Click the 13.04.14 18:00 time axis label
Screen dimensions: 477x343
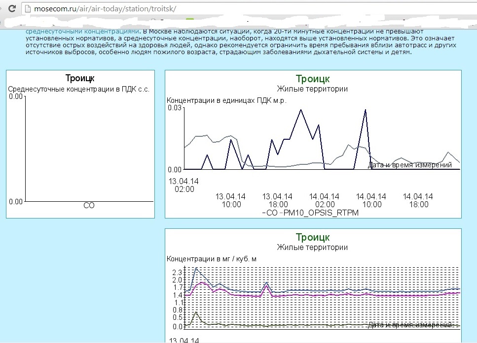[x=278, y=200]
